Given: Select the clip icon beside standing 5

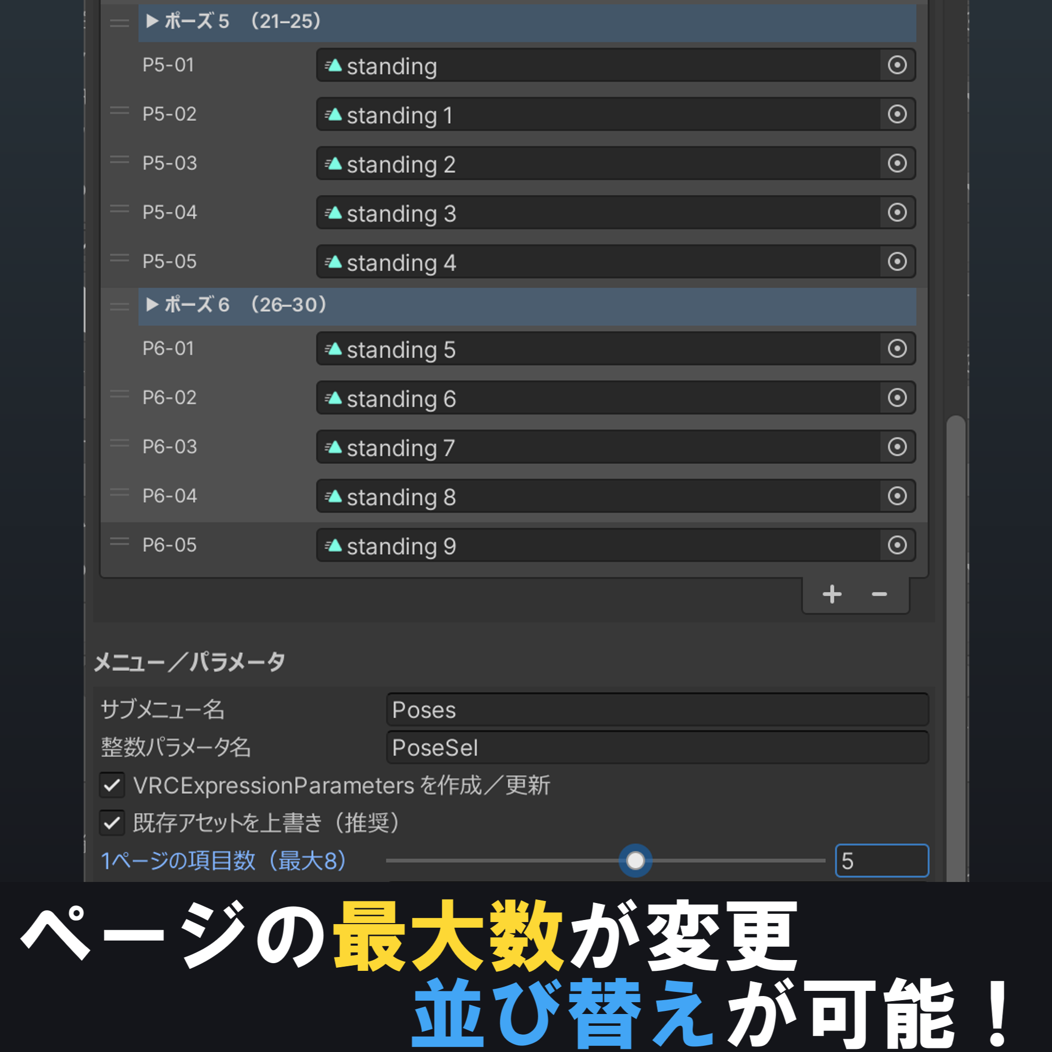Looking at the screenshot, I should coord(334,349).
